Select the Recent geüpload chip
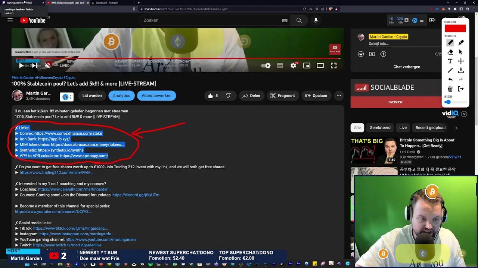The height and width of the screenshot is (268, 478). click(431, 128)
